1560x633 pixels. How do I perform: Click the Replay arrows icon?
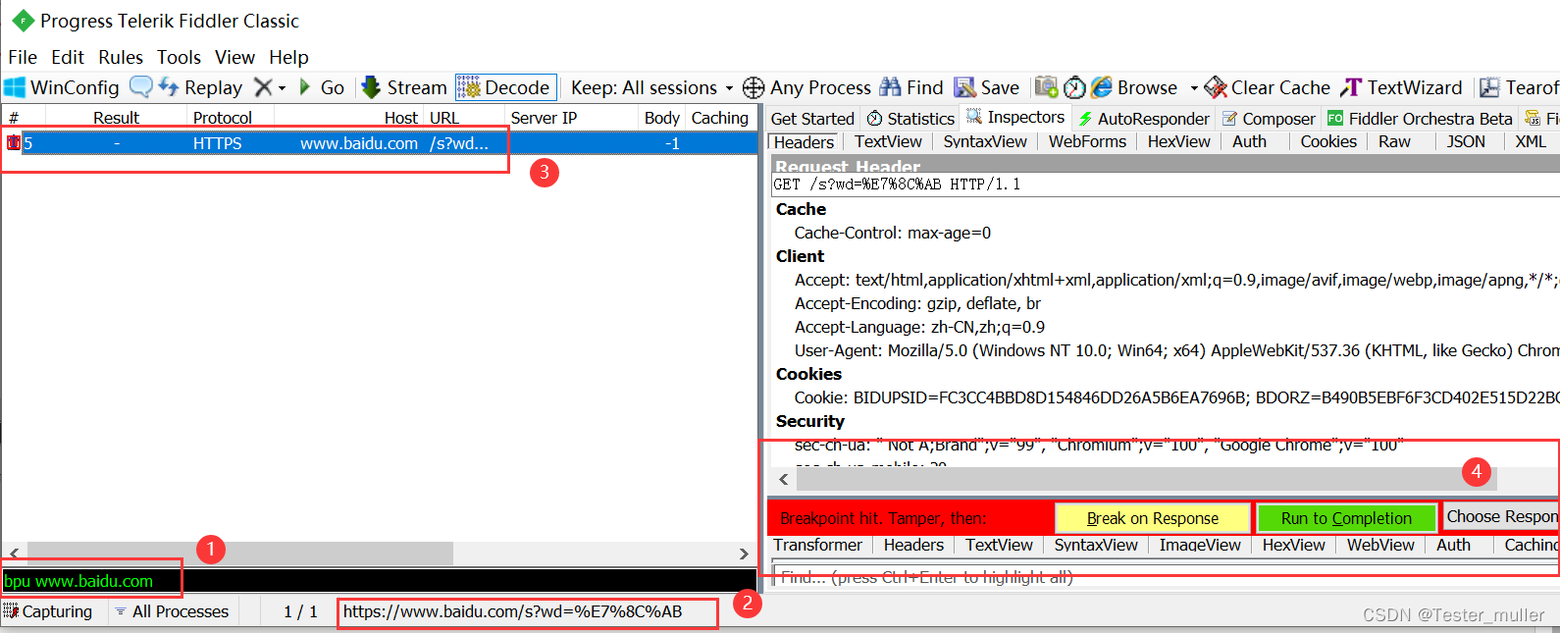pos(169,87)
